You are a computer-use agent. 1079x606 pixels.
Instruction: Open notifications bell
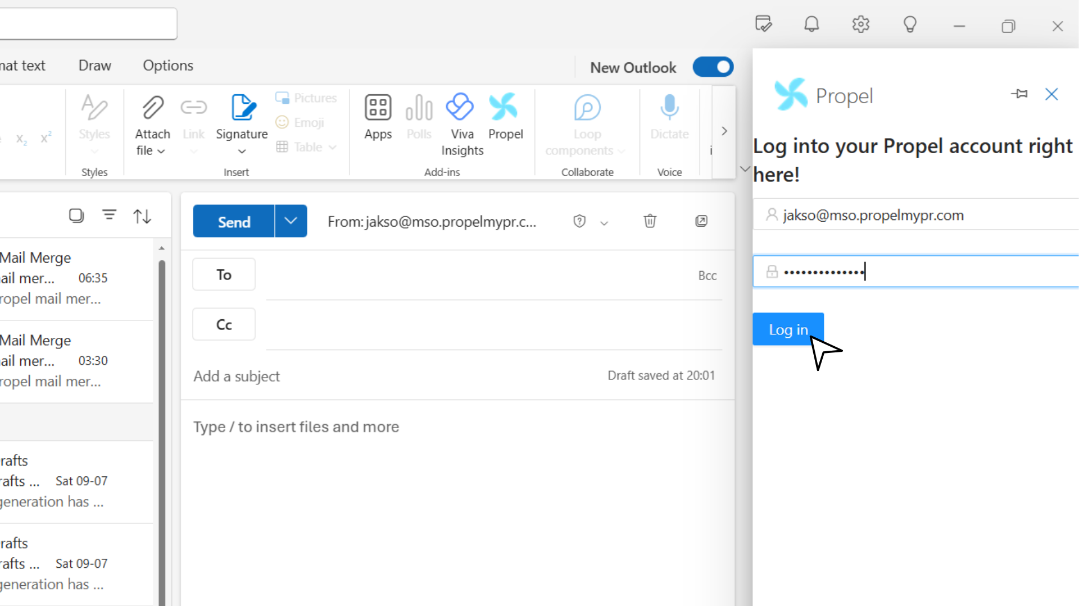pyautogui.click(x=811, y=25)
